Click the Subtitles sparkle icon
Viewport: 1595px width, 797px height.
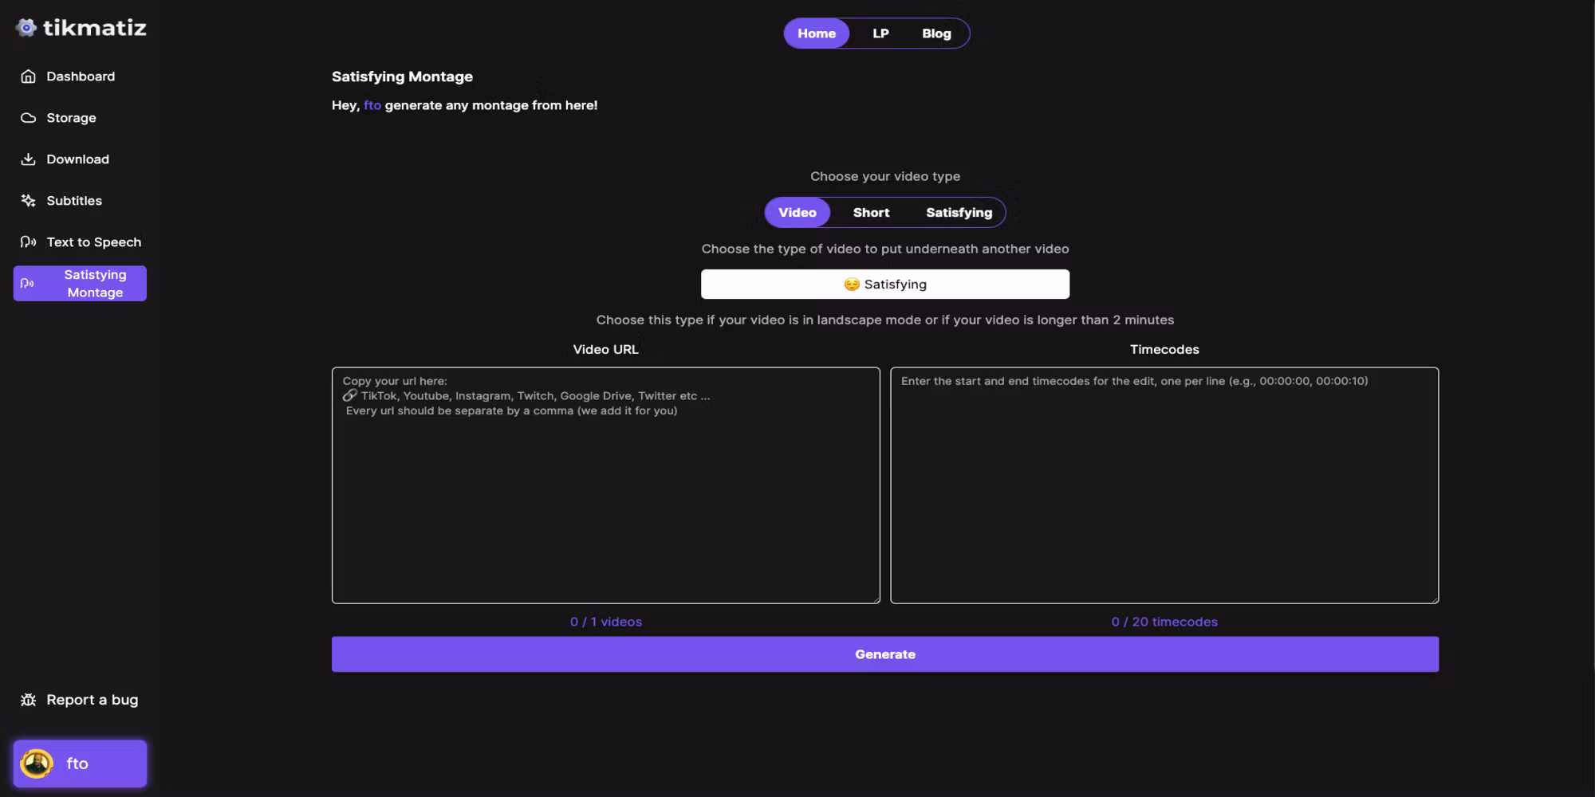tap(29, 201)
